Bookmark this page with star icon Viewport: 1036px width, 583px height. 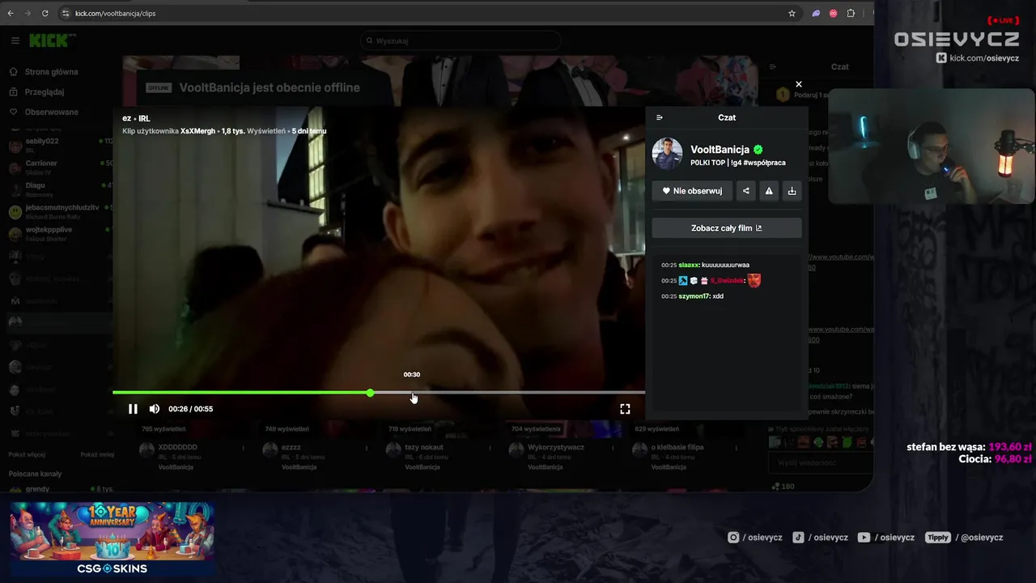point(792,13)
